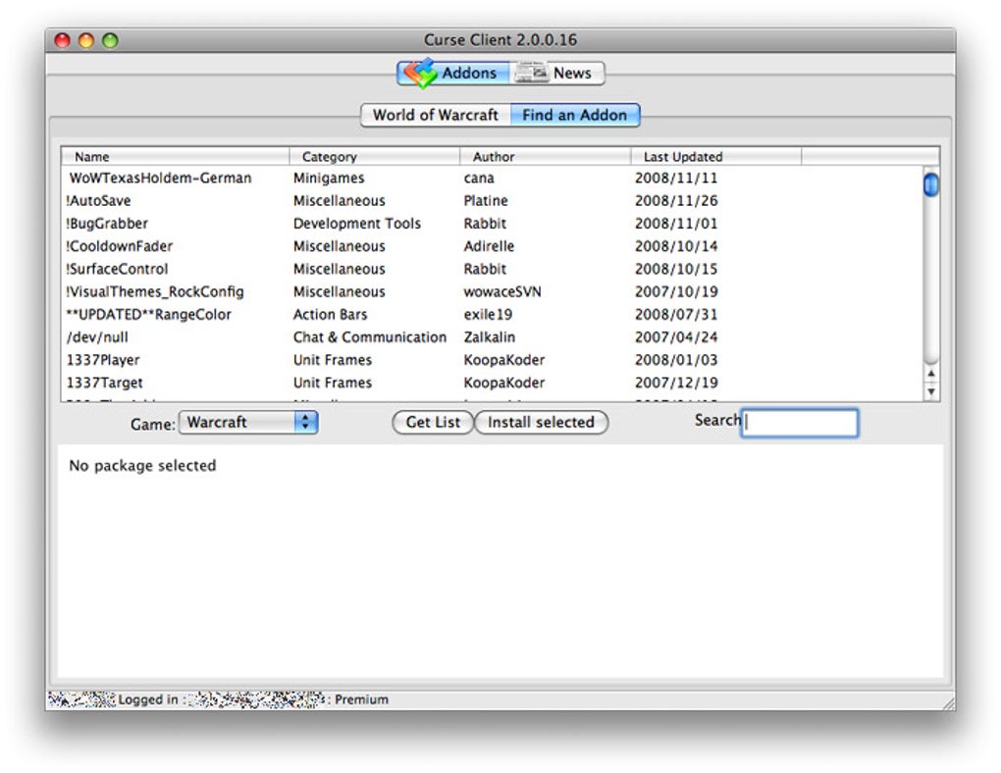Focus the Search input field
This screenshot has height=773, width=1001.
(799, 423)
